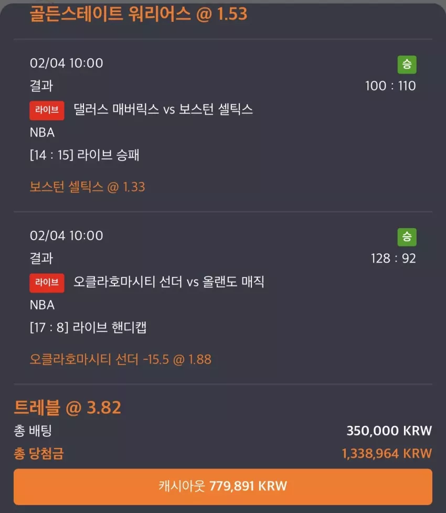Click the 총 당첨금 label
The height and width of the screenshot is (513, 446).
pos(39,453)
